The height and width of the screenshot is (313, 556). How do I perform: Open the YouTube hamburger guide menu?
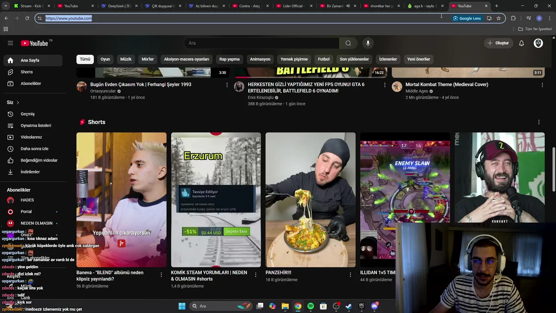coord(10,43)
